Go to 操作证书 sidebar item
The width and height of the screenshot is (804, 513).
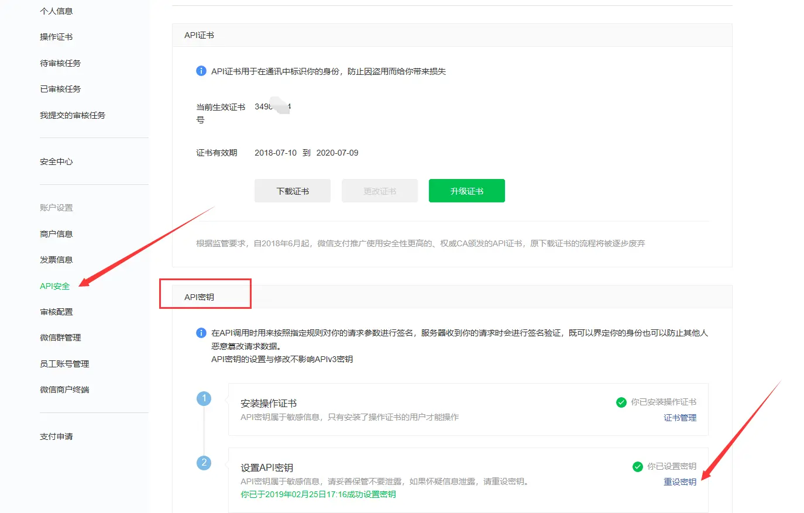(56, 37)
